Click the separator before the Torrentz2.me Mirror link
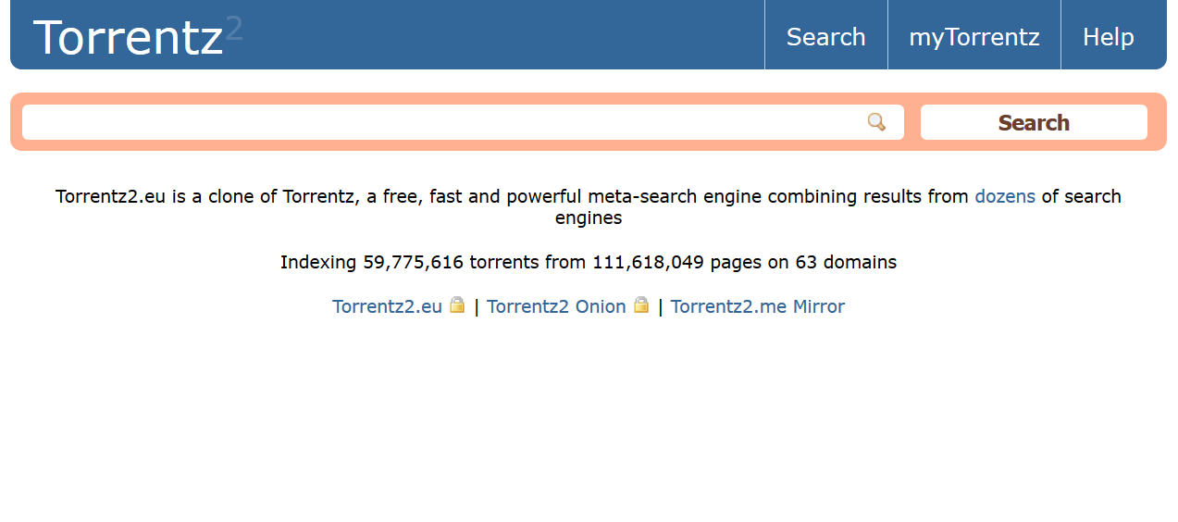 coord(661,306)
